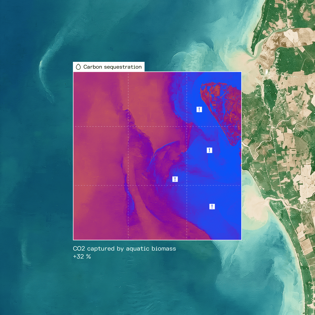Click the alert marker in the middle-right grid cell
315x315 pixels.
click(x=209, y=150)
